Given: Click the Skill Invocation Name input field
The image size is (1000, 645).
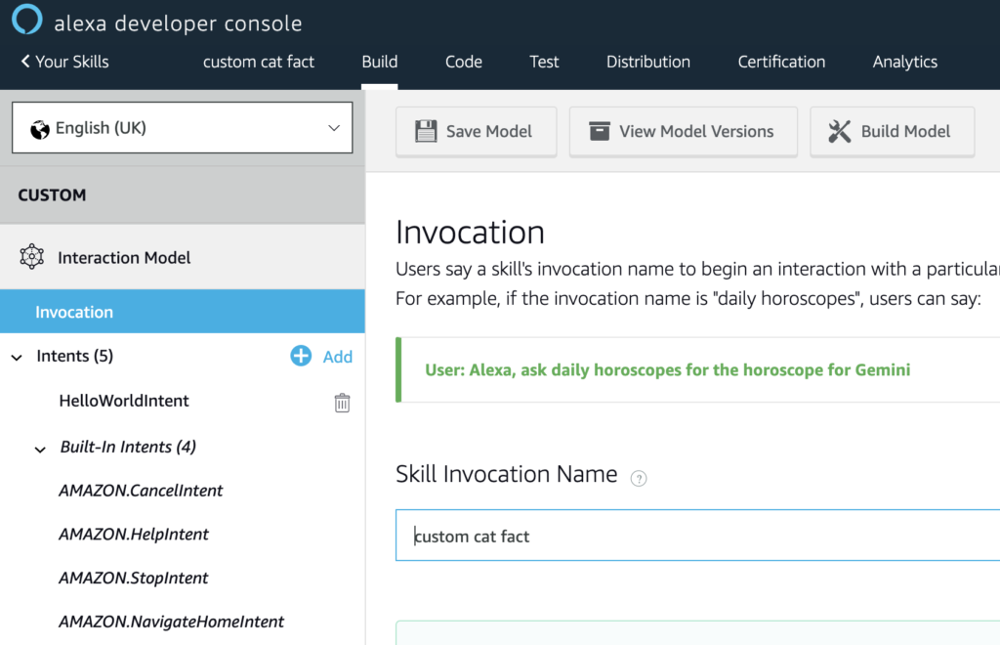Looking at the screenshot, I should click(x=697, y=536).
